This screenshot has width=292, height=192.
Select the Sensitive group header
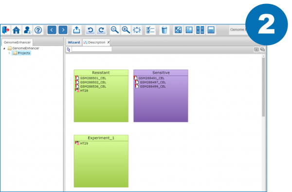pyautogui.click(x=161, y=73)
